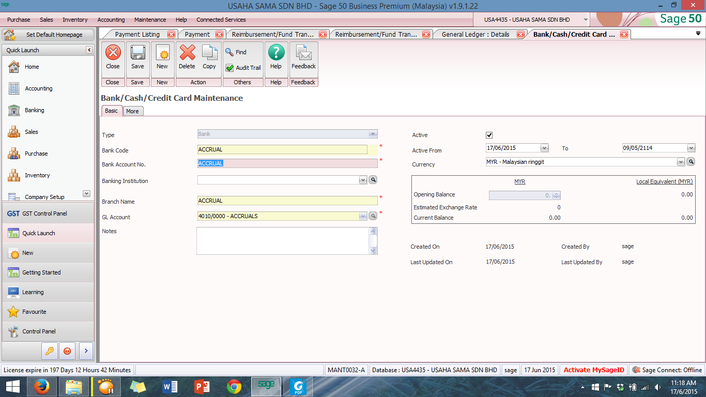Click the Windows Start button

[x=12, y=387]
